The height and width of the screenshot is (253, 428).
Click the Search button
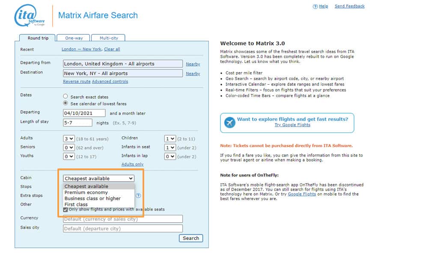pos(191,238)
